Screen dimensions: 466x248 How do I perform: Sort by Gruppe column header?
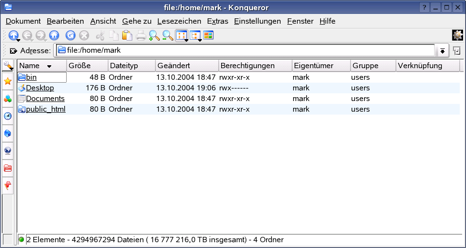(x=374, y=66)
